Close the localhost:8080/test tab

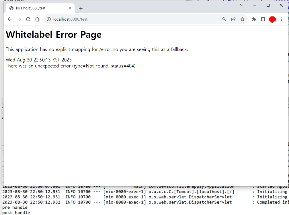point(70,8)
